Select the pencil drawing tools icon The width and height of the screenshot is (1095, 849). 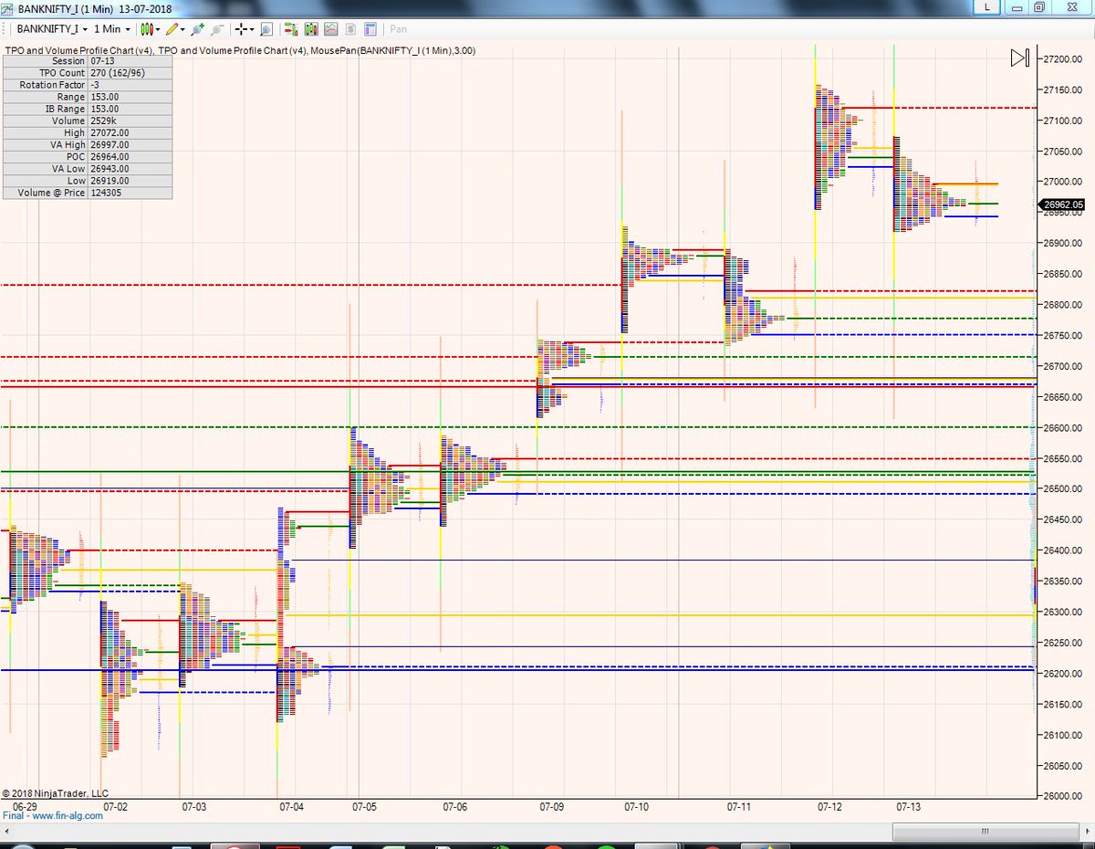coord(172,29)
